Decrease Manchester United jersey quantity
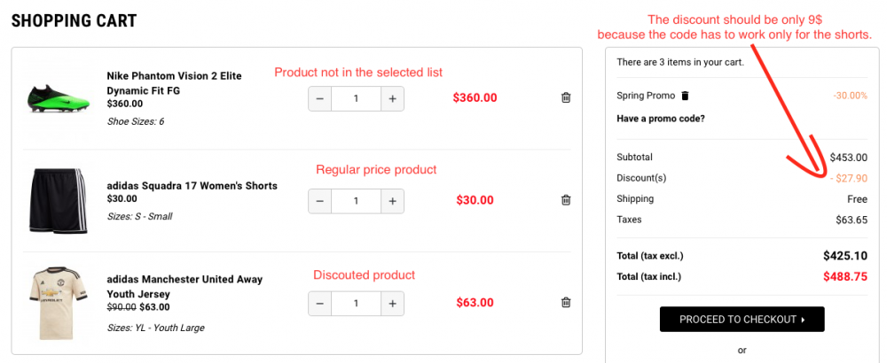 (x=320, y=303)
